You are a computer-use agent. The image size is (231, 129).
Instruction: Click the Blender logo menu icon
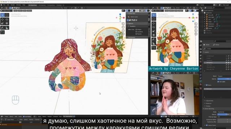tap(1, 5)
